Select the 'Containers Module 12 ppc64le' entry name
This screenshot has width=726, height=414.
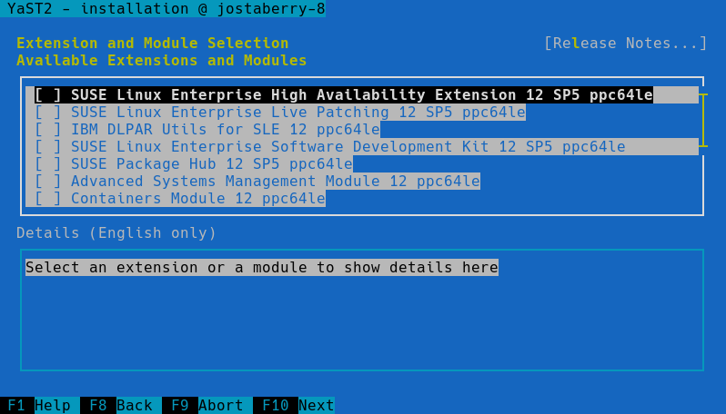click(197, 199)
